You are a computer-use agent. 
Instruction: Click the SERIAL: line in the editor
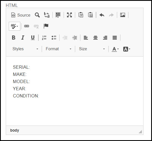point(21,67)
